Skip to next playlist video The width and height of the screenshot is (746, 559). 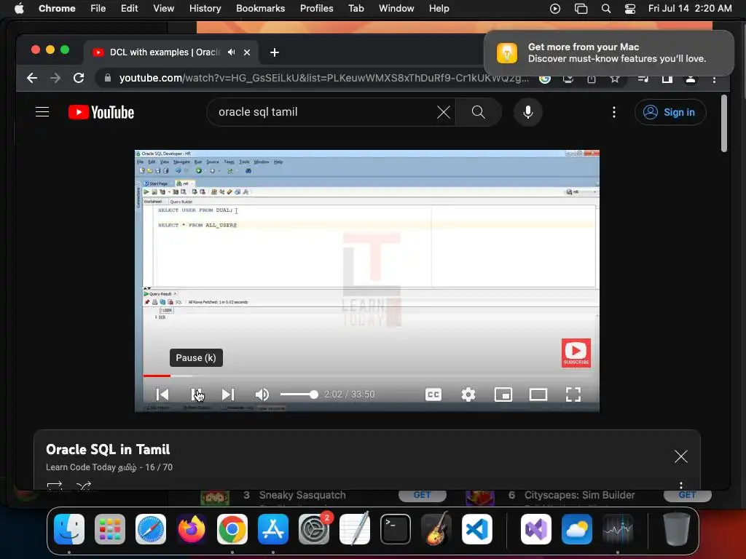coord(228,394)
